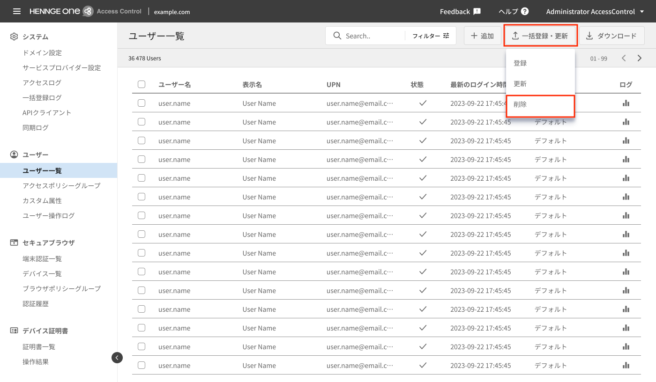The image size is (656, 382).
Task: Open ブラウザポリシーグループ
Action: pyautogui.click(x=61, y=289)
